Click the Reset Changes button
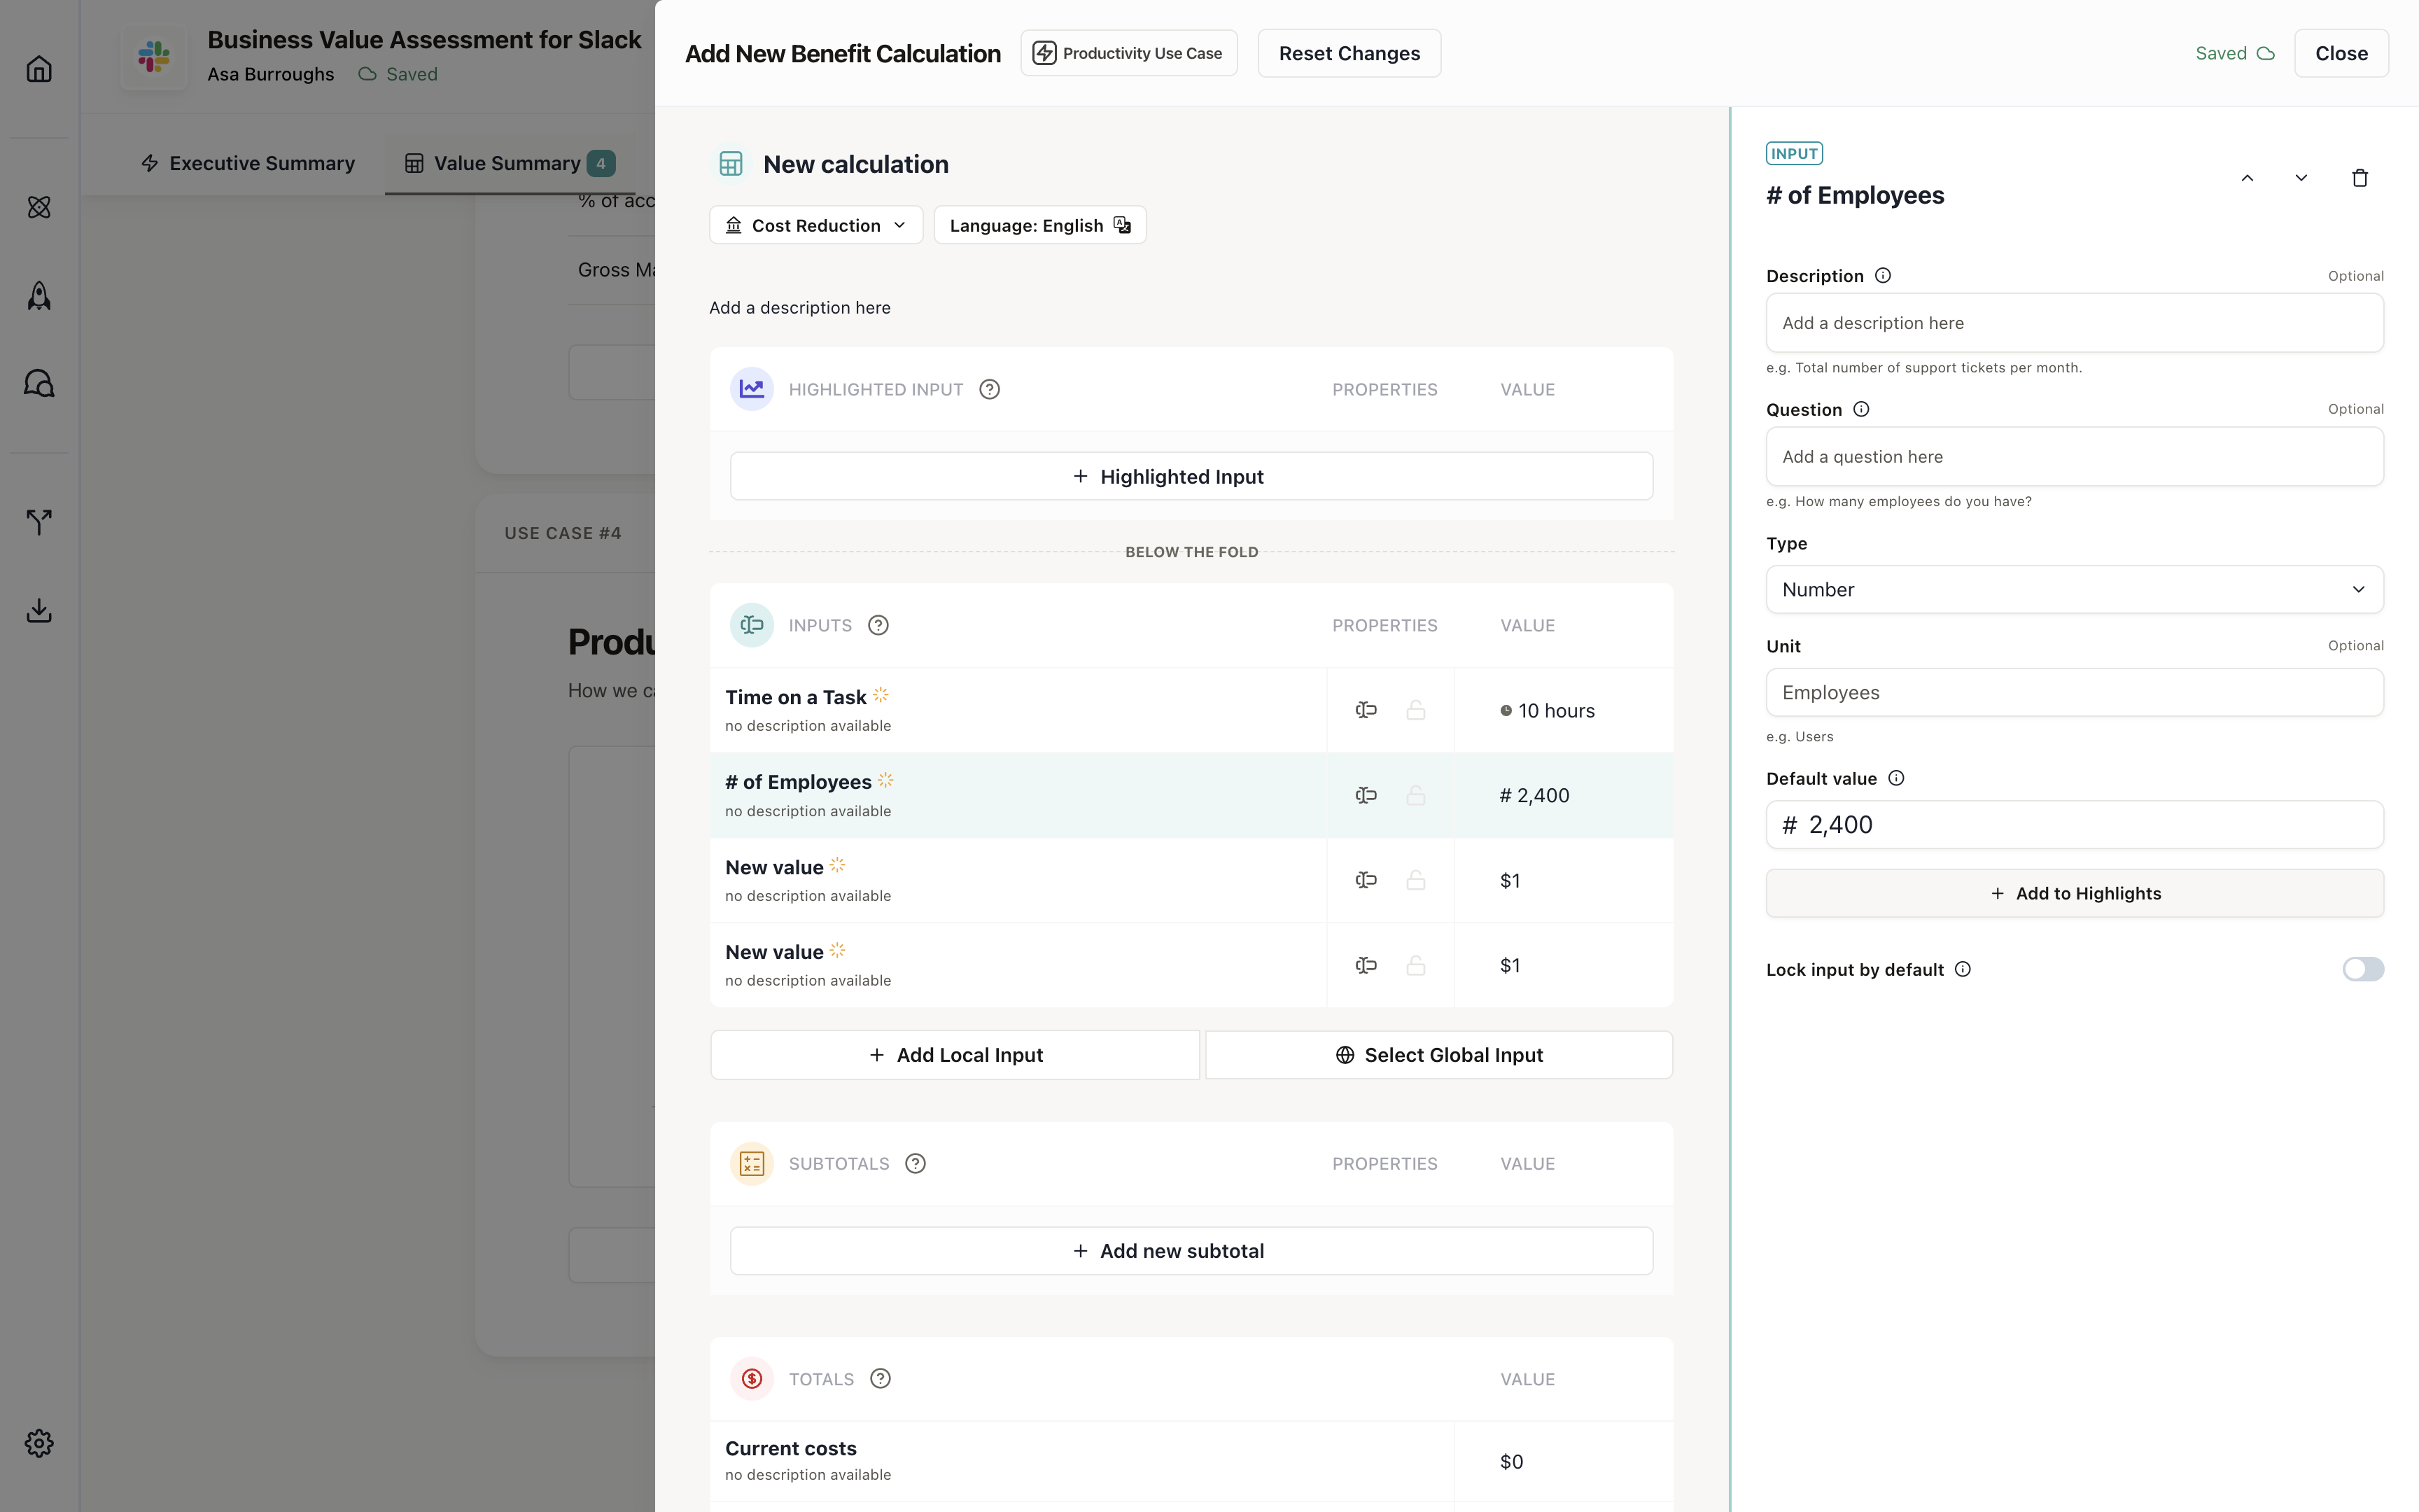 click(x=1349, y=54)
